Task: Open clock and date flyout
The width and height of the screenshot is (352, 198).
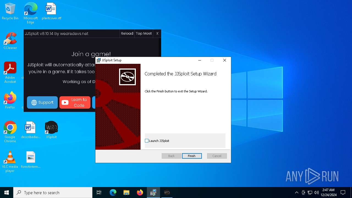Action: (x=329, y=193)
